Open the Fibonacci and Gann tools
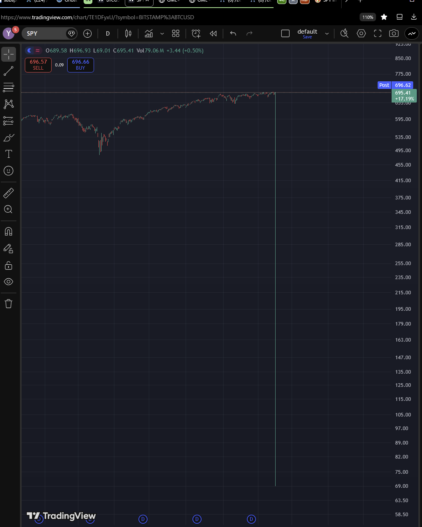This screenshot has height=527, width=422. (x=8, y=87)
